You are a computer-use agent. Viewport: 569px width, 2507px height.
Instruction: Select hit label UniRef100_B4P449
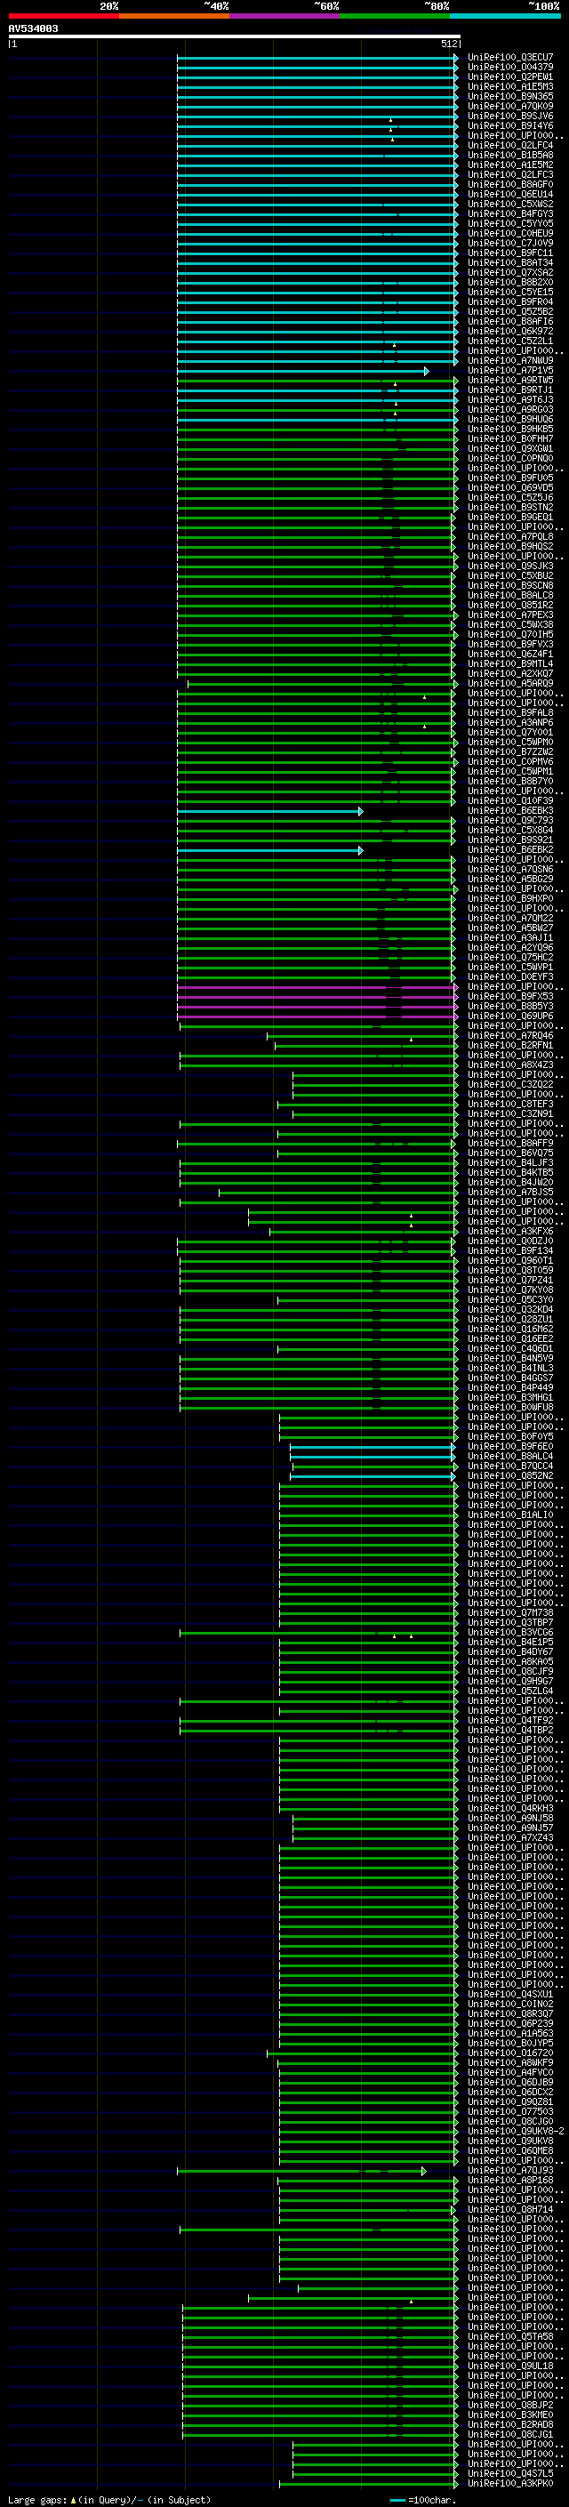pos(509,1388)
